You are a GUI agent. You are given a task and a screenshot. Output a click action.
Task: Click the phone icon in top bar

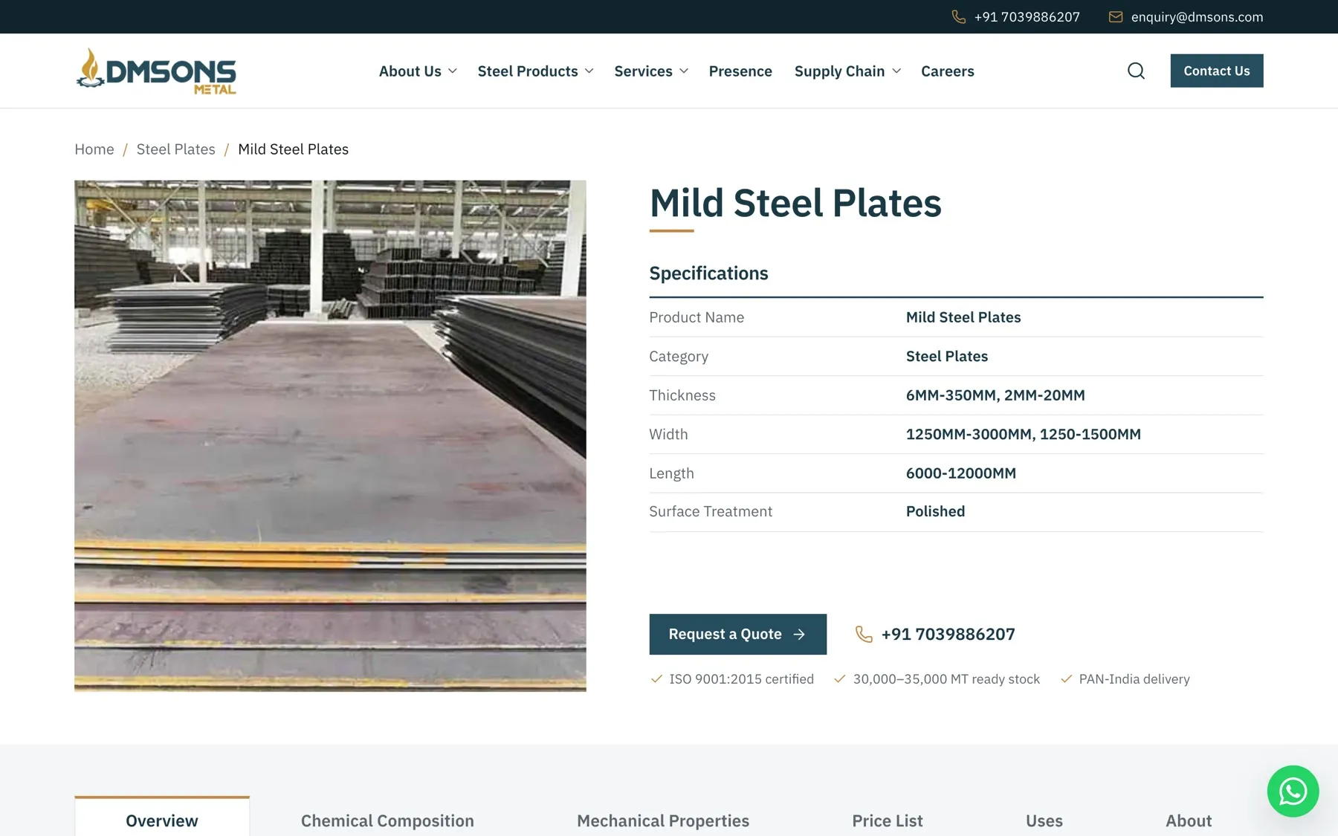959,17
